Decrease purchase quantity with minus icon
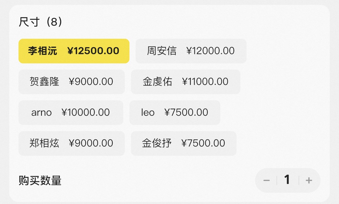339x204 pixels. (266, 180)
